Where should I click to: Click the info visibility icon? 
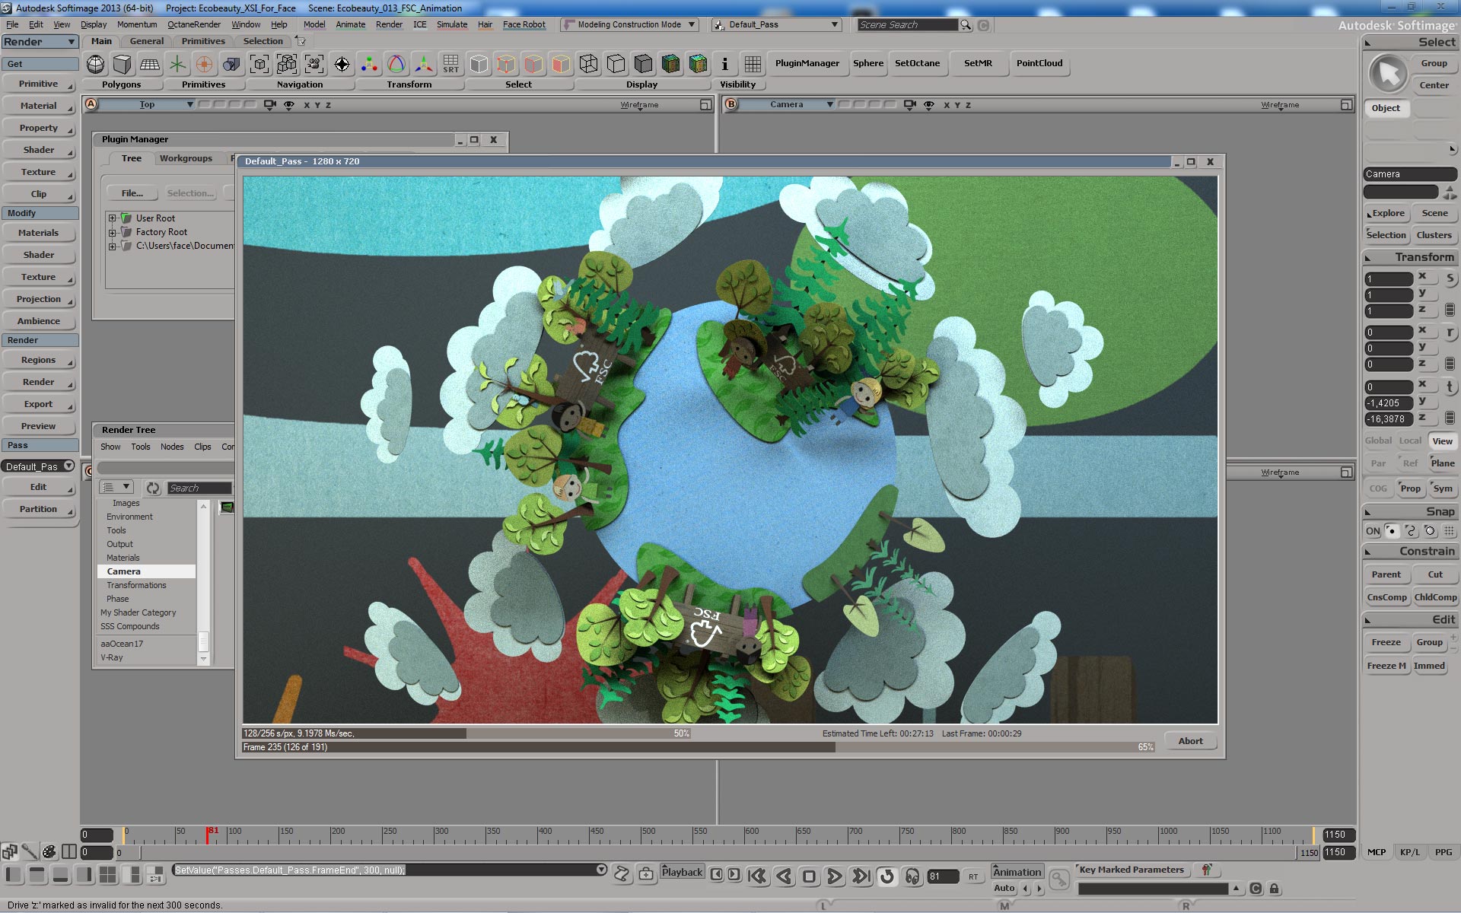pyautogui.click(x=724, y=64)
